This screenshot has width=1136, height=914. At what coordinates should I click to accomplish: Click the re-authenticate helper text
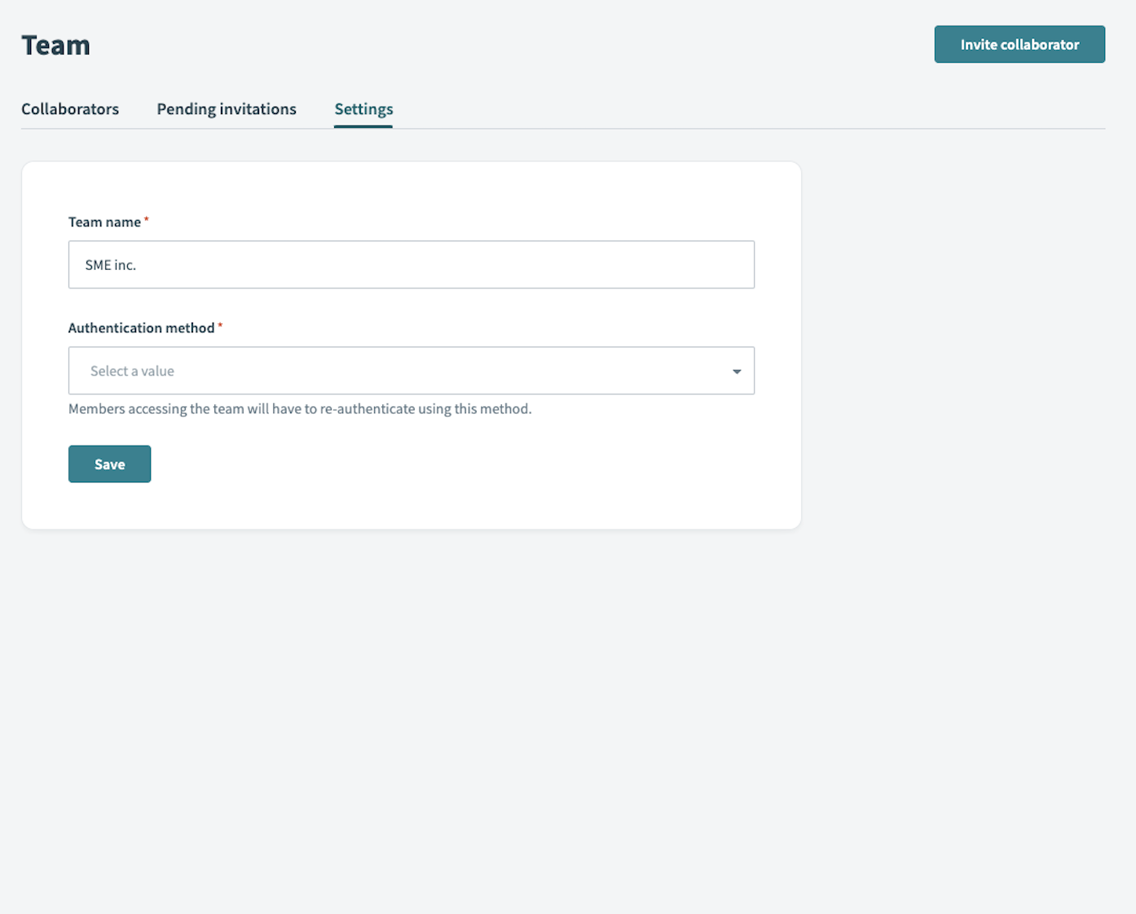[x=300, y=409]
